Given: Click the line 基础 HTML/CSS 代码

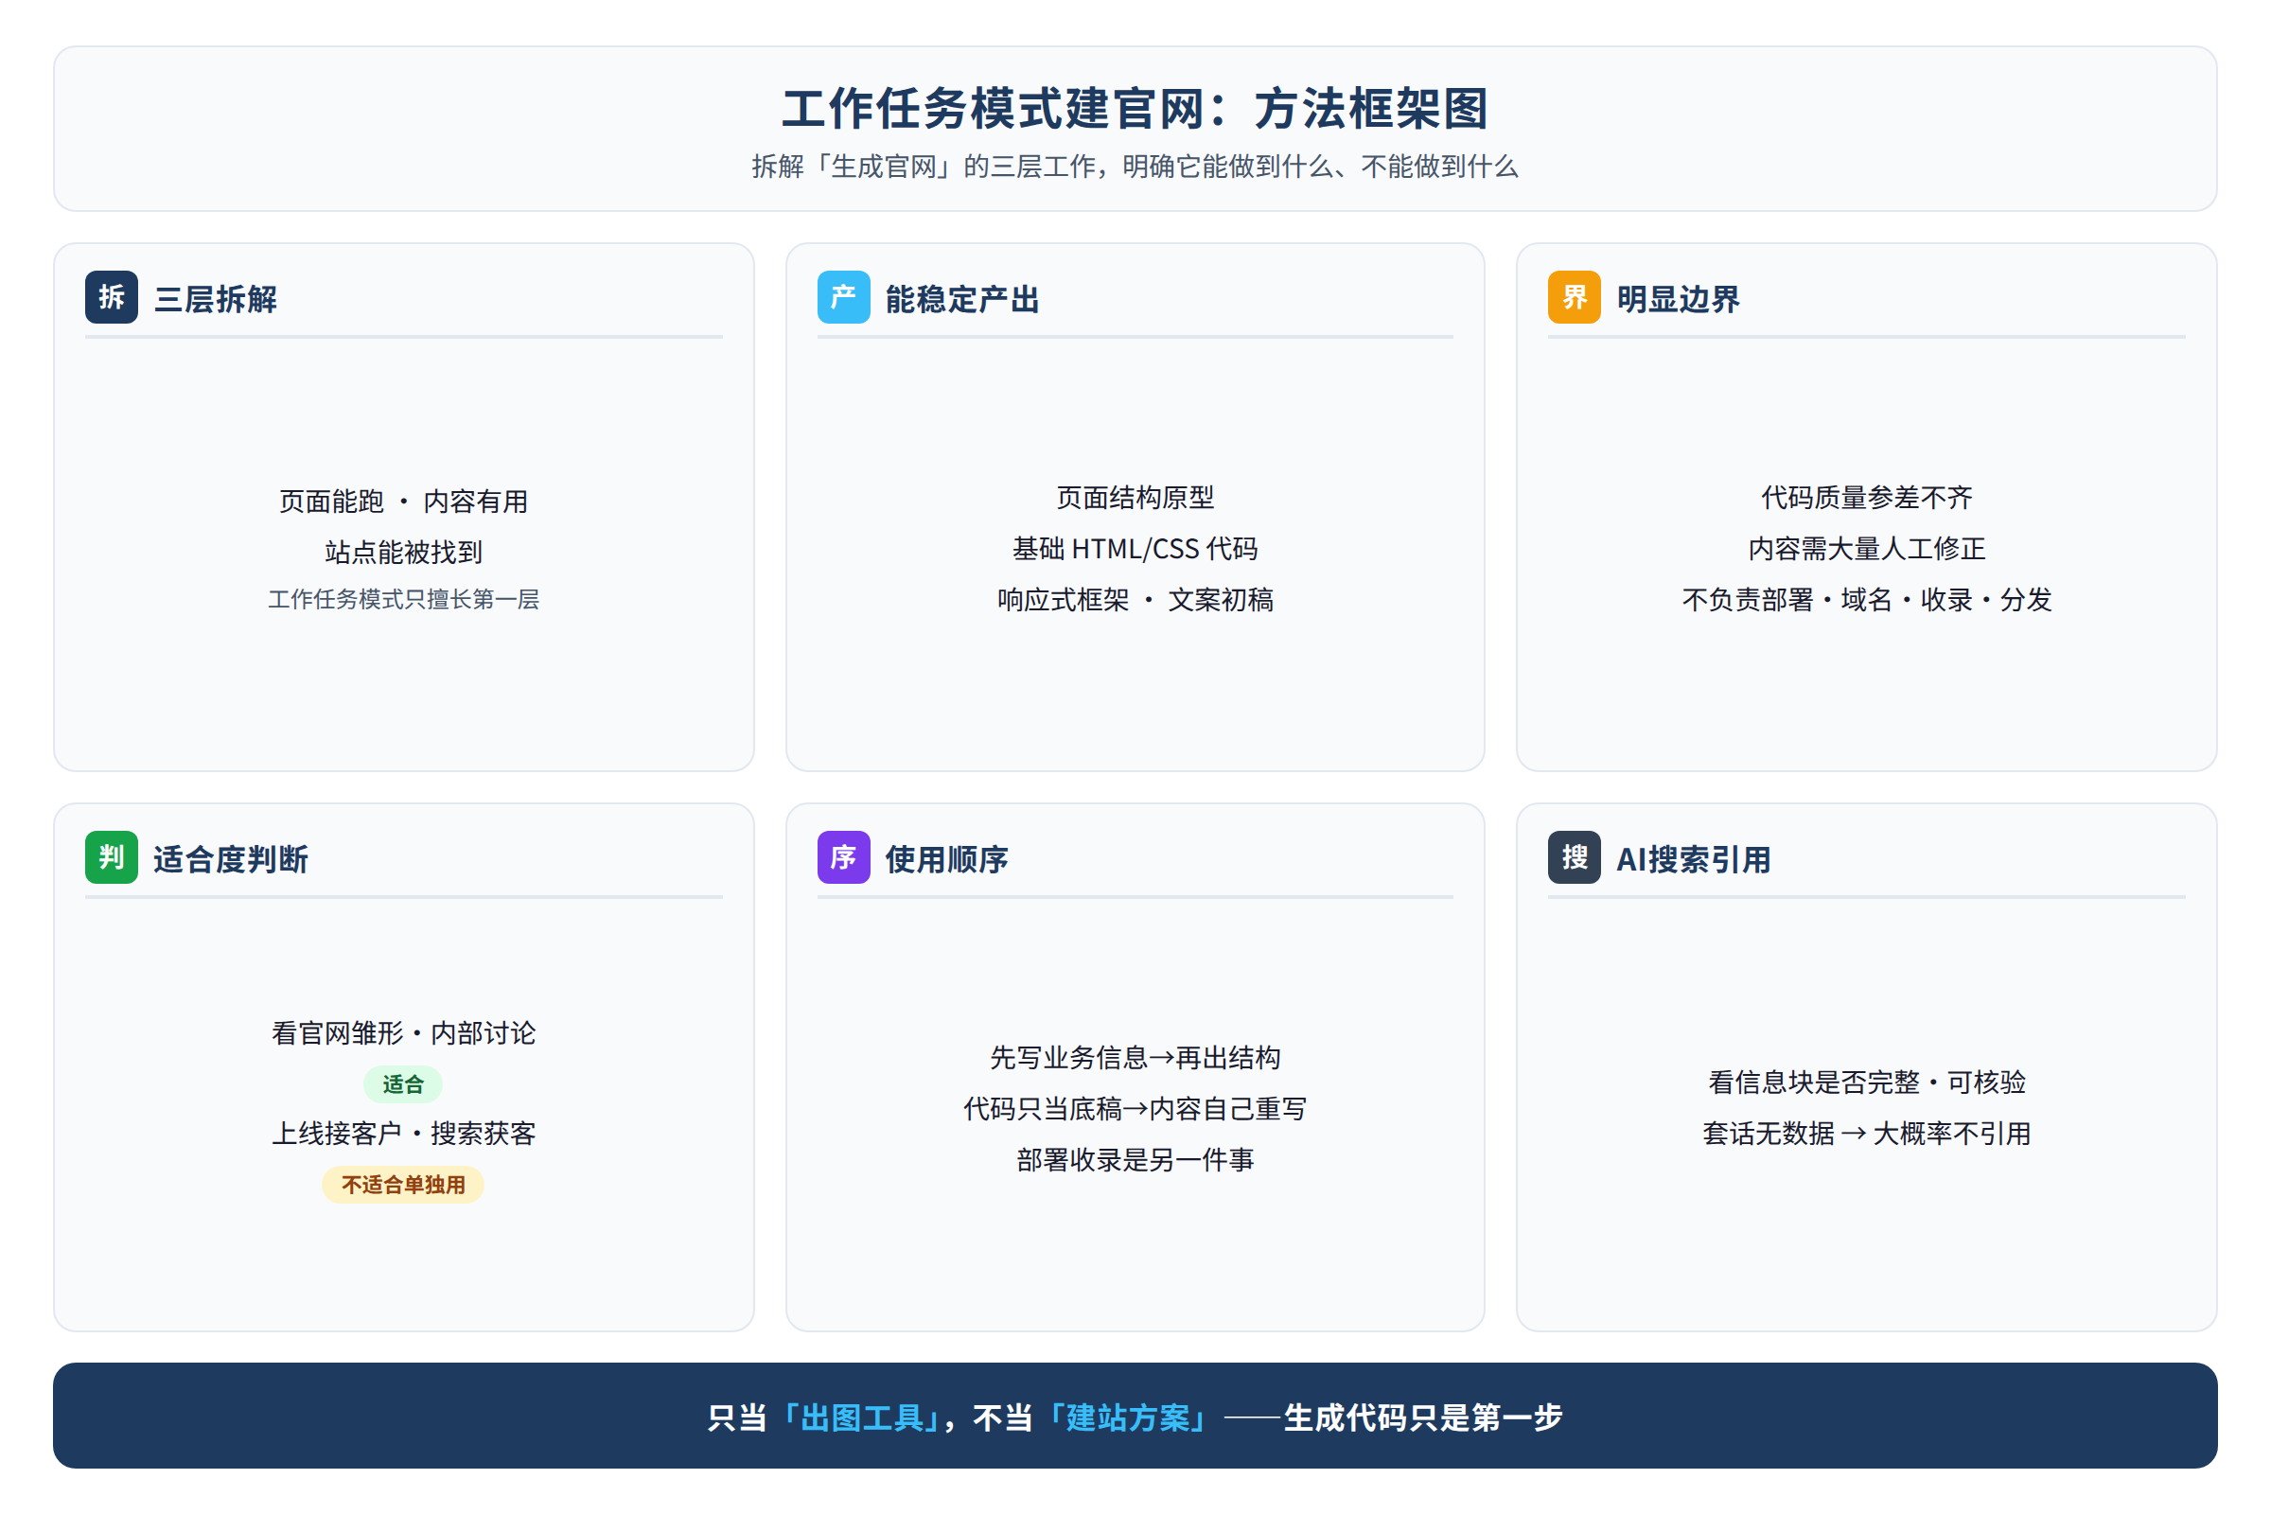Looking at the screenshot, I should pyautogui.click(x=1135, y=549).
